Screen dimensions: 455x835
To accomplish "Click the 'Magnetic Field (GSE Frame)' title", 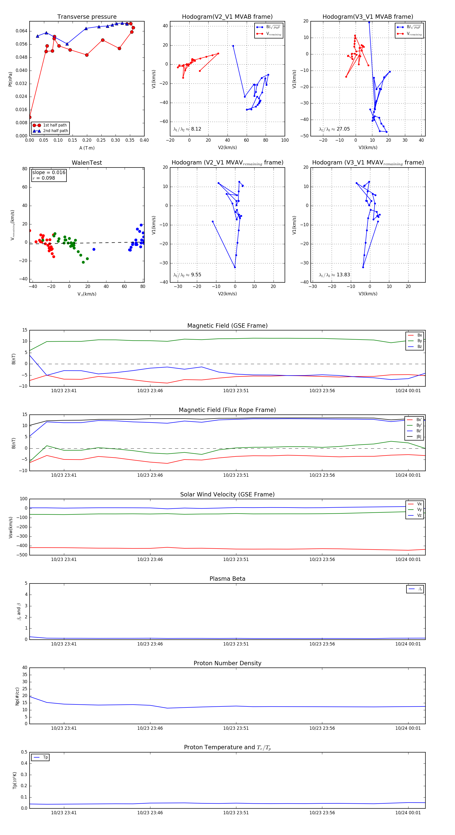I will pyautogui.click(x=227, y=326).
